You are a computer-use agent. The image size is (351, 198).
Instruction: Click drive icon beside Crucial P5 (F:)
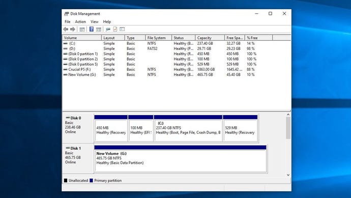[x=65, y=69]
